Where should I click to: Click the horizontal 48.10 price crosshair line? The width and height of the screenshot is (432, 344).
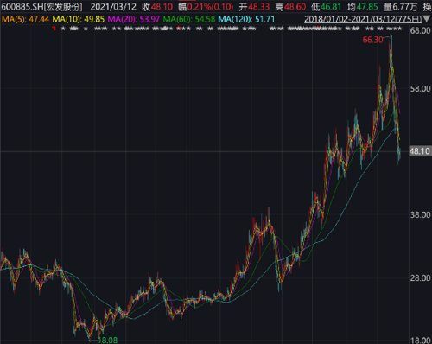pyautogui.click(x=204, y=151)
